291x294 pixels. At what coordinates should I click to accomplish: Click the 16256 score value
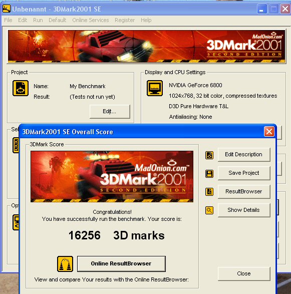(85, 235)
